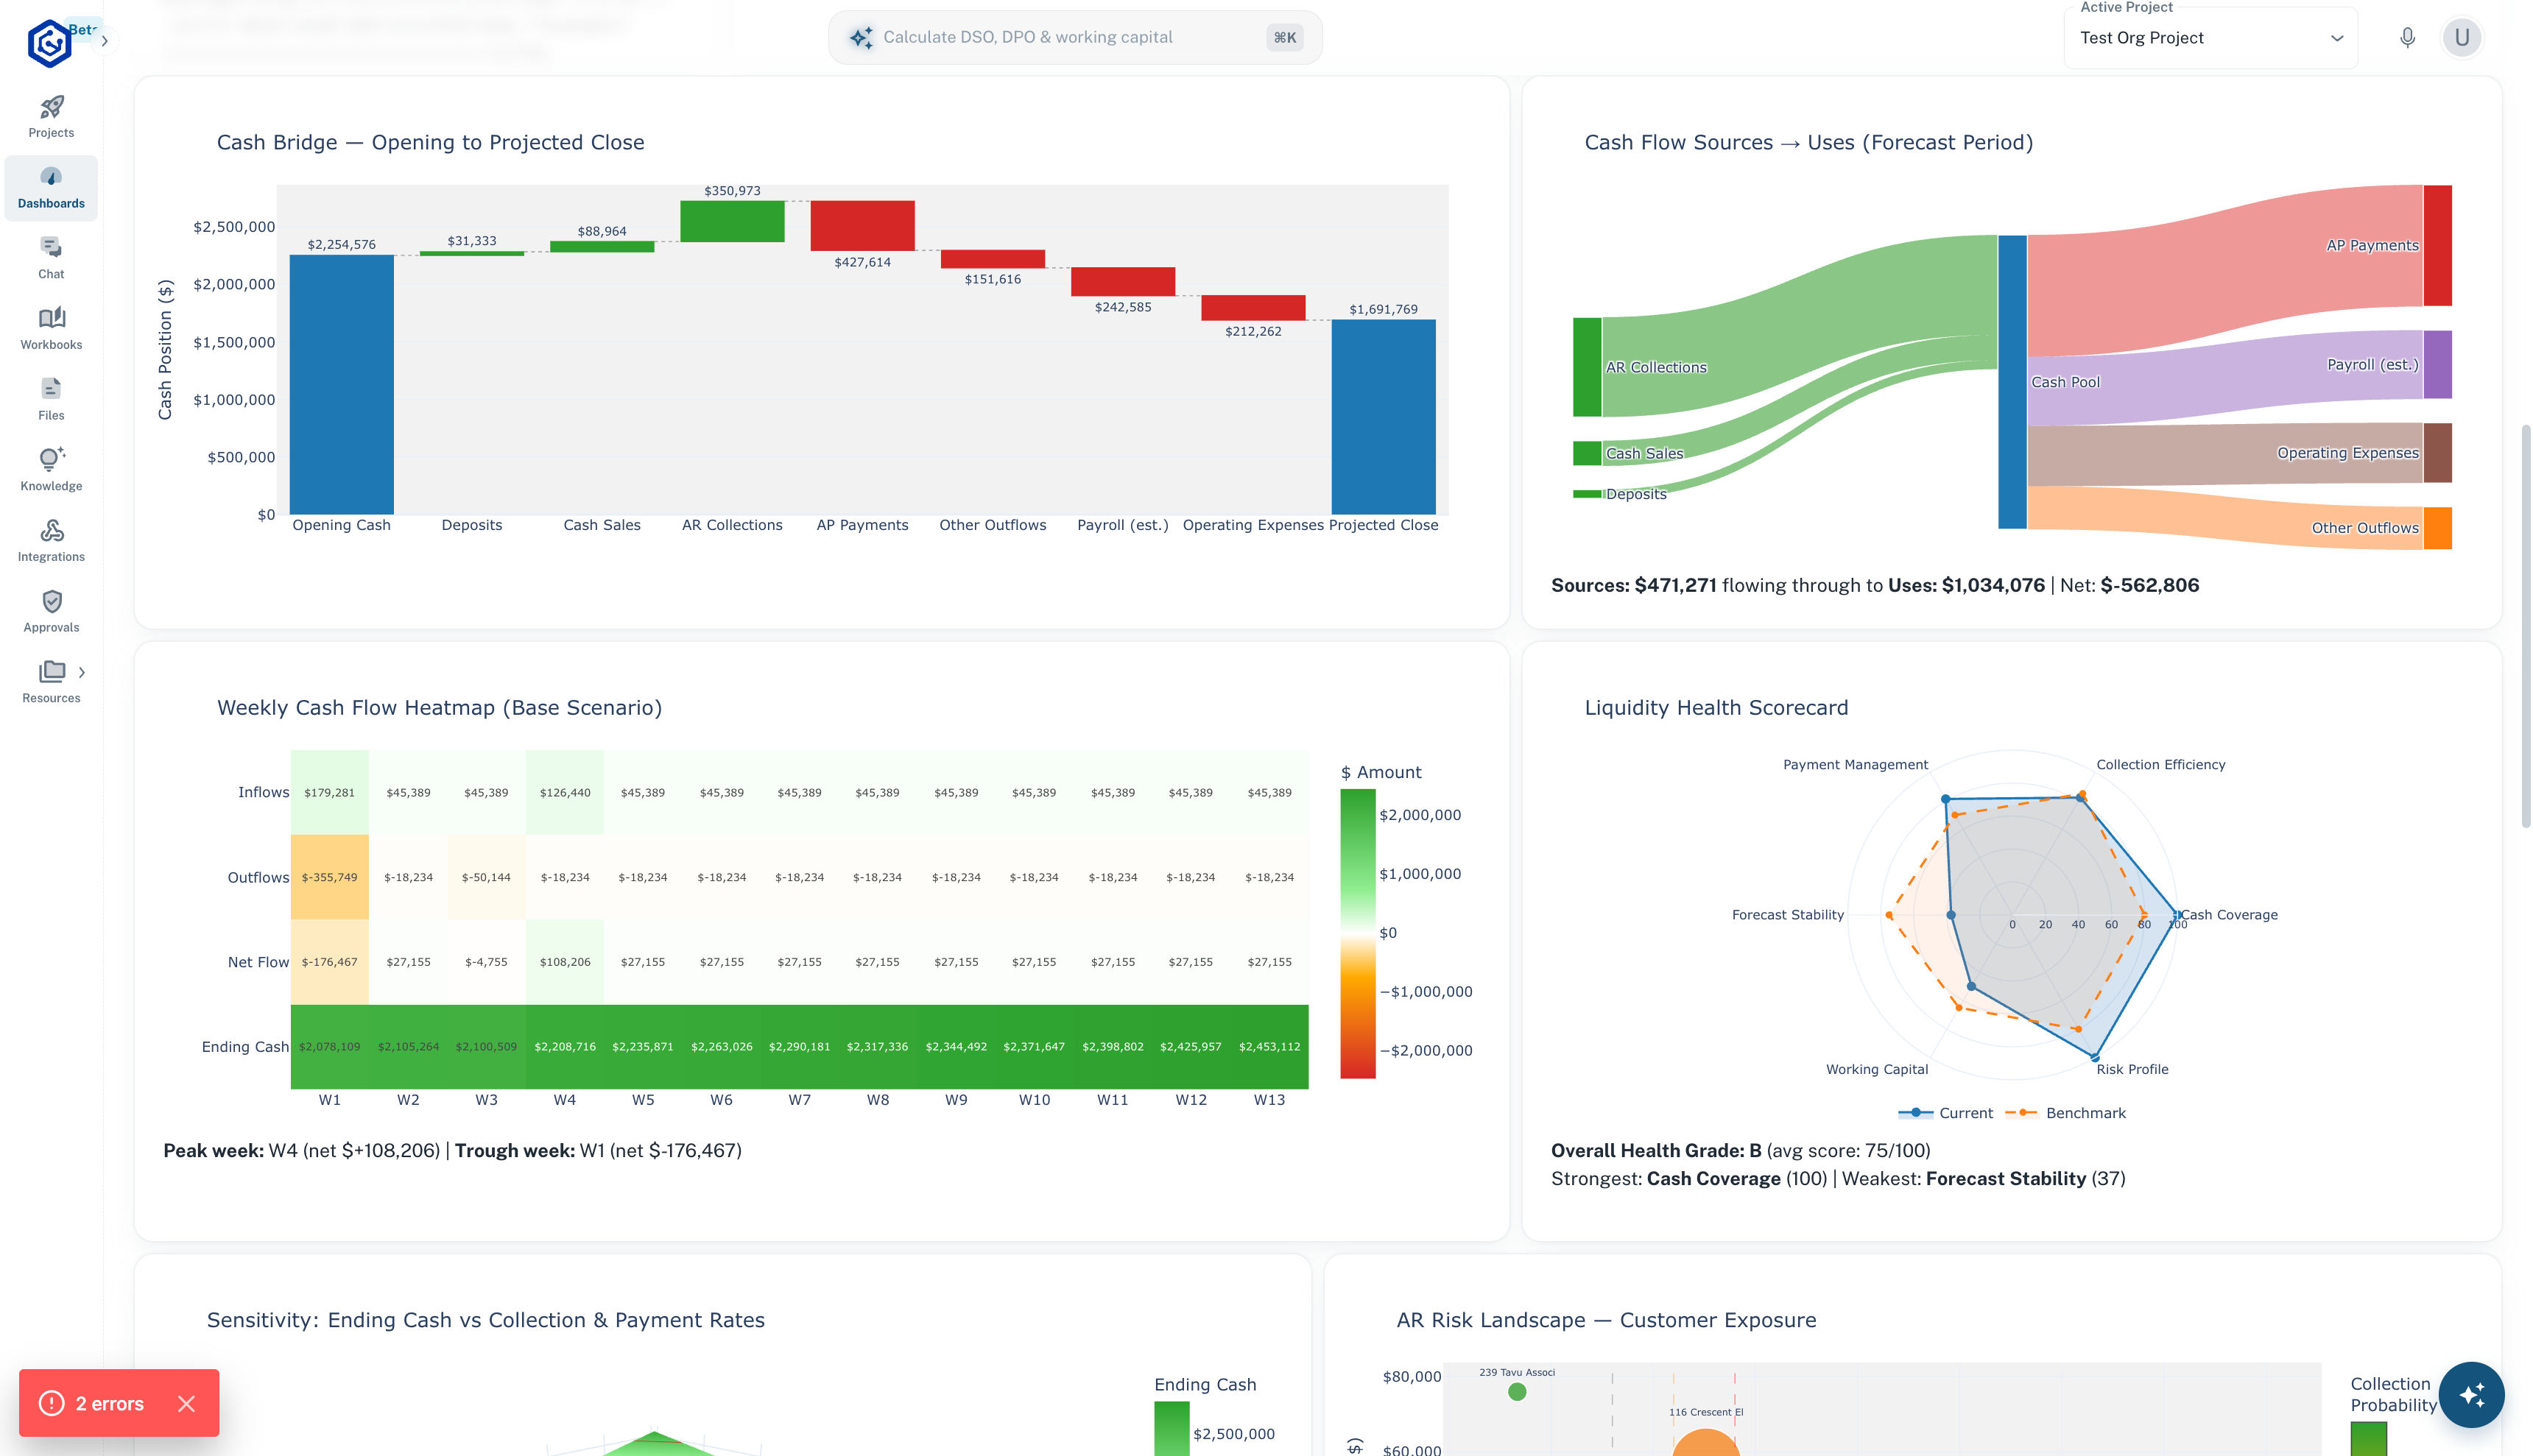Expand the collapsed sidebar with the chevron
Image resolution: width=2533 pixels, height=1456 pixels.
[x=103, y=40]
